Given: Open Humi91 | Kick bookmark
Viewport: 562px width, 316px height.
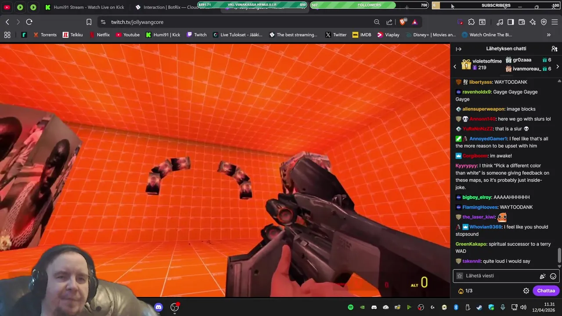Looking at the screenshot, I should [163, 35].
